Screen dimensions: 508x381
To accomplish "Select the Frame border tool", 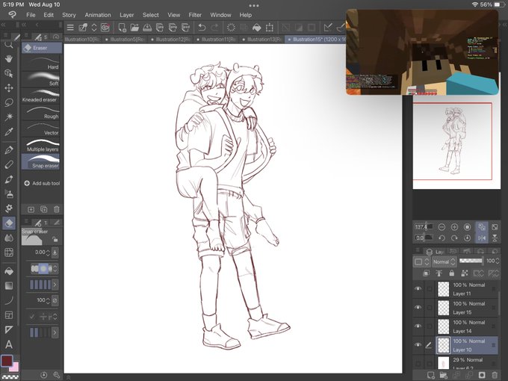I will point(9,315).
